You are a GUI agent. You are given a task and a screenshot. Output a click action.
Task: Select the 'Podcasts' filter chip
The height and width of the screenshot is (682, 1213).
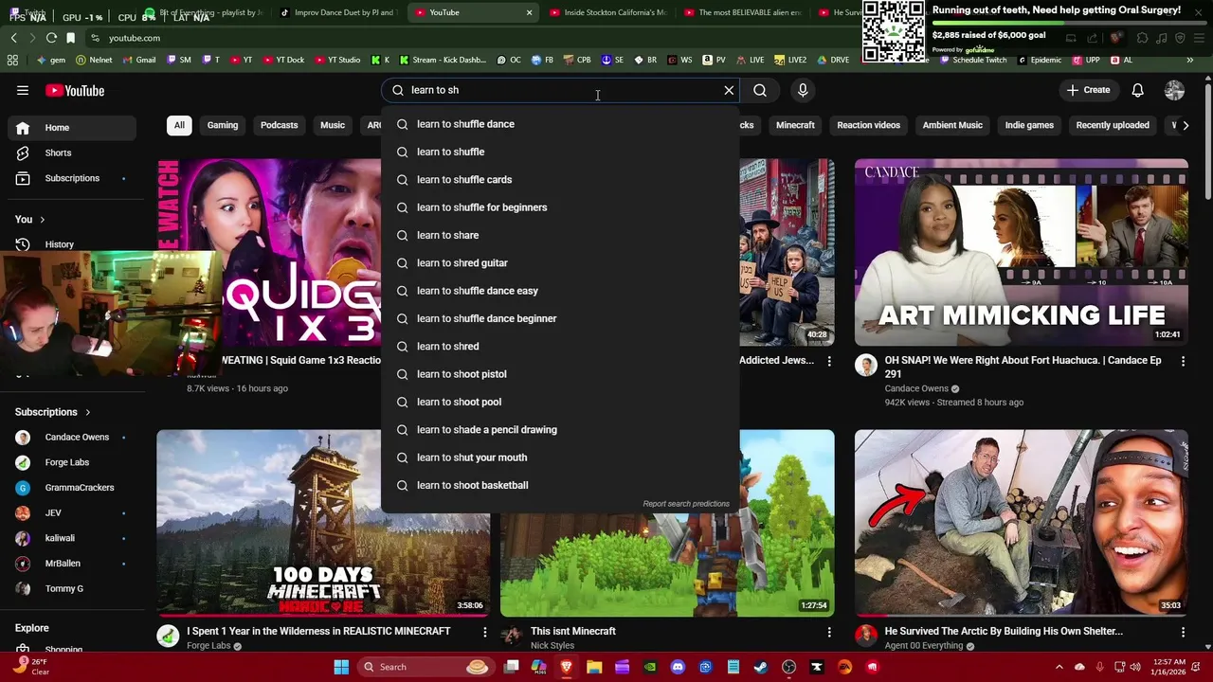[x=279, y=125]
